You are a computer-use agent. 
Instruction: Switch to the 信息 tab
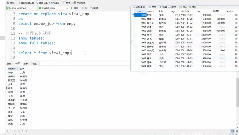[9, 64]
